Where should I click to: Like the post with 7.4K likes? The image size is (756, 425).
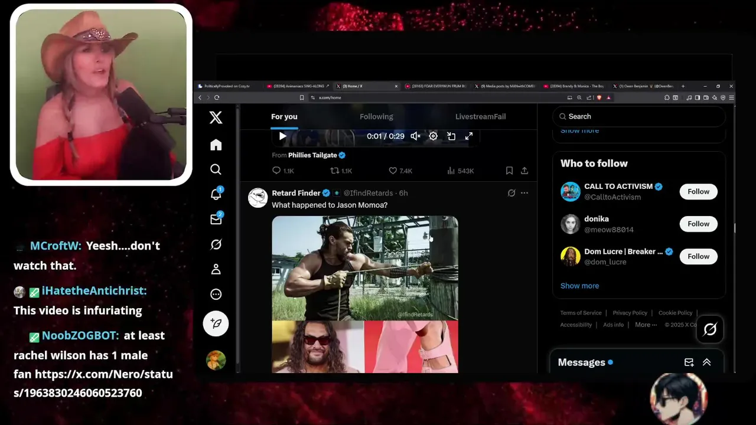tap(400, 171)
